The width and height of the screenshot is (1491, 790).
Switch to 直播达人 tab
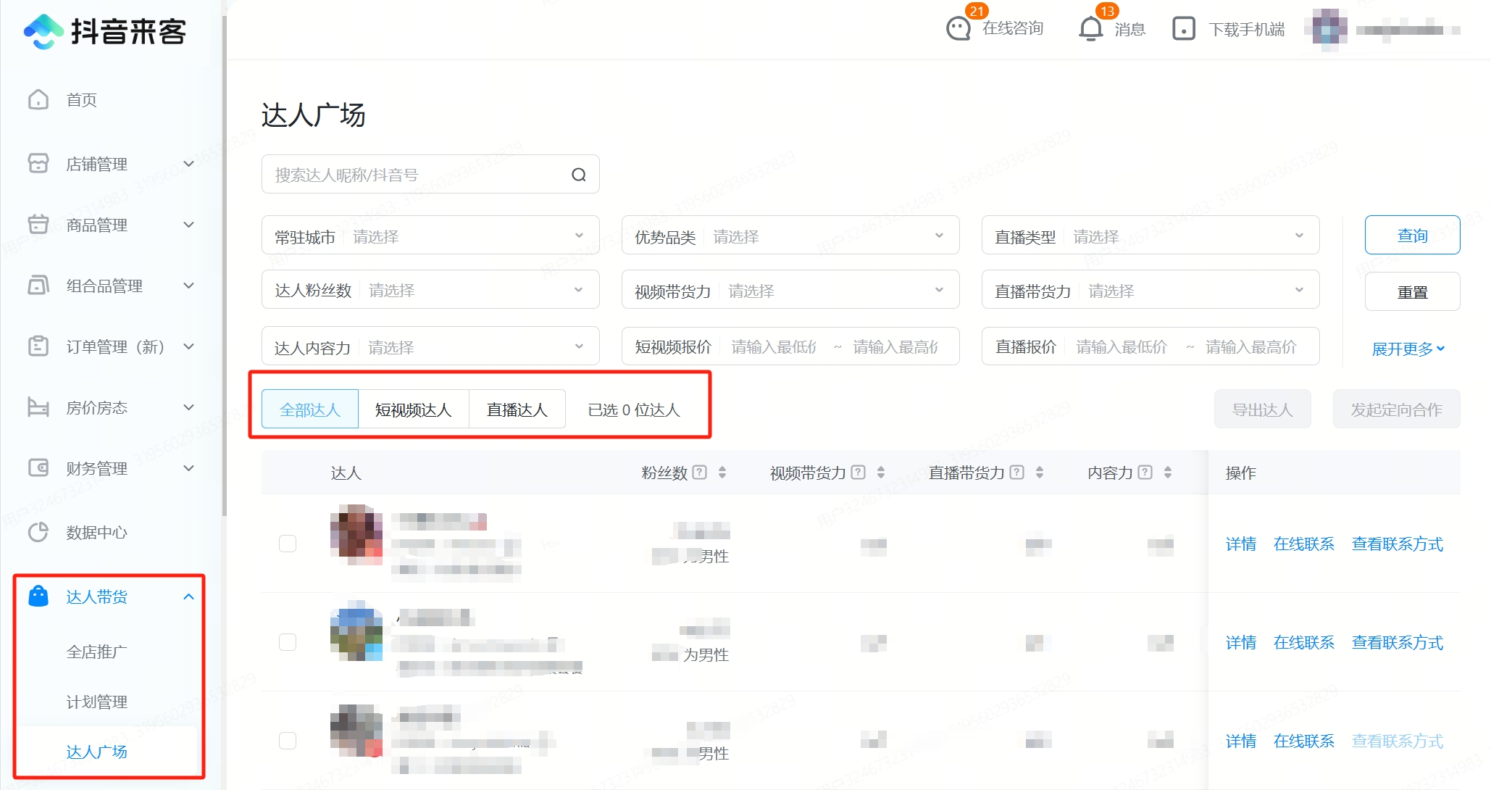[517, 409]
